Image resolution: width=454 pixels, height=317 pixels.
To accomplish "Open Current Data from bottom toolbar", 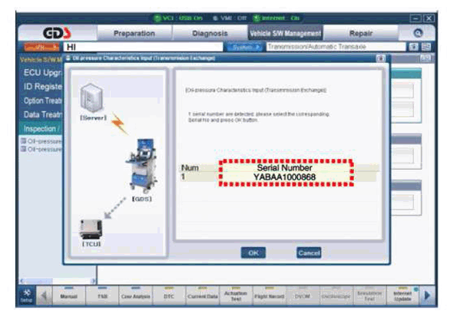I will [202, 296].
